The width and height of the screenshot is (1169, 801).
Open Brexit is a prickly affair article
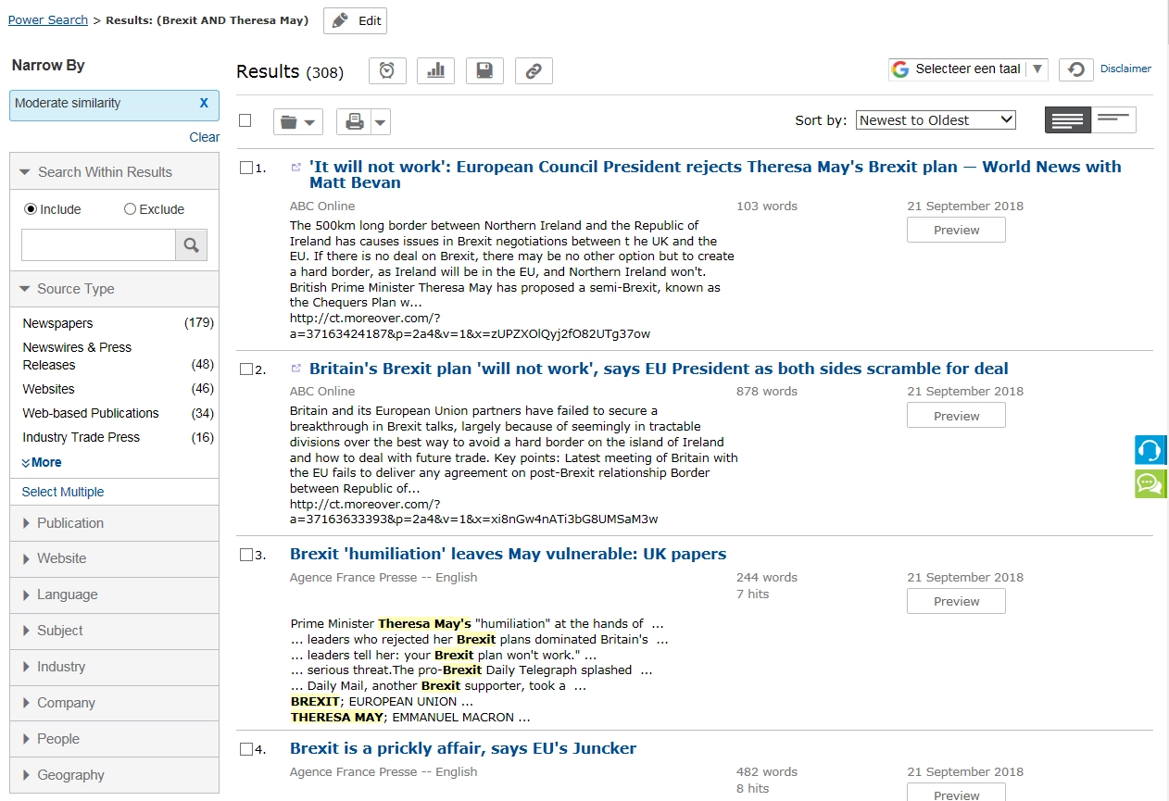click(x=463, y=748)
